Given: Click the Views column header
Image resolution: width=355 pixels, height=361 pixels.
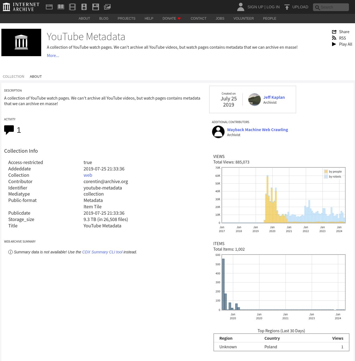Looking at the screenshot, I should [338, 338].
